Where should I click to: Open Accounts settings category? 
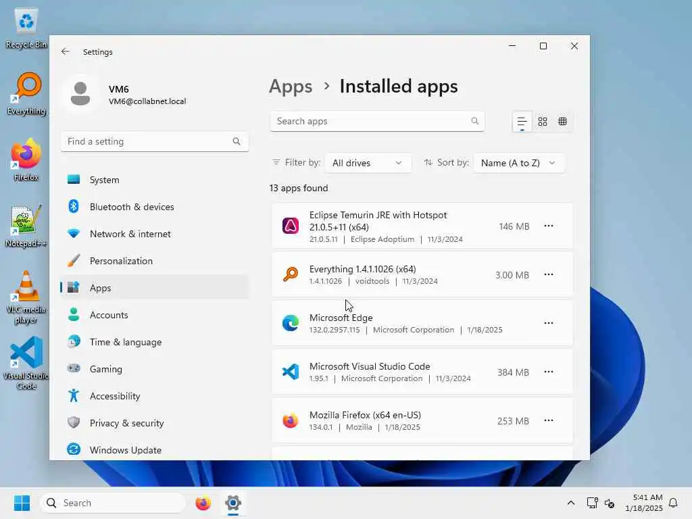pyautogui.click(x=155, y=315)
